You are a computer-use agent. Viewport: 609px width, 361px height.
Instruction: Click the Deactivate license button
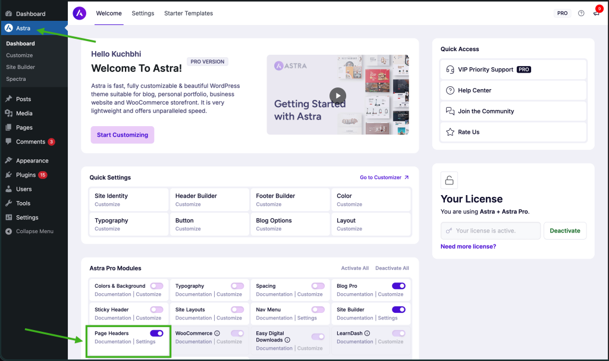click(564, 230)
